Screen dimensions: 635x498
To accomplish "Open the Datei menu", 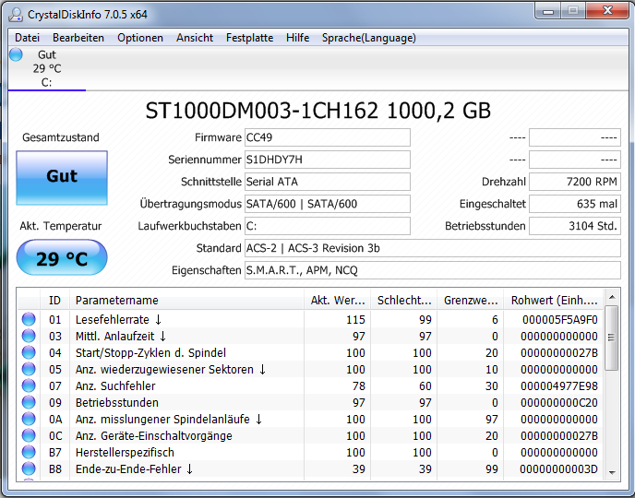I will coord(27,38).
